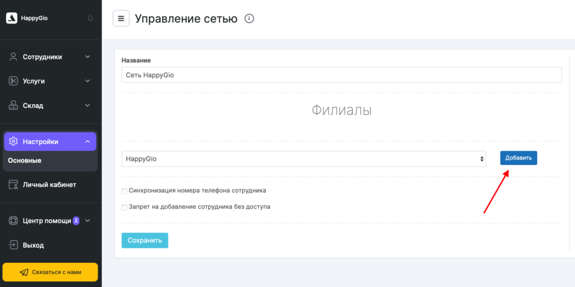Image resolution: width=575 pixels, height=287 pixels.
Task: Click the Название text input field
Action: click(x=341, y=75)
